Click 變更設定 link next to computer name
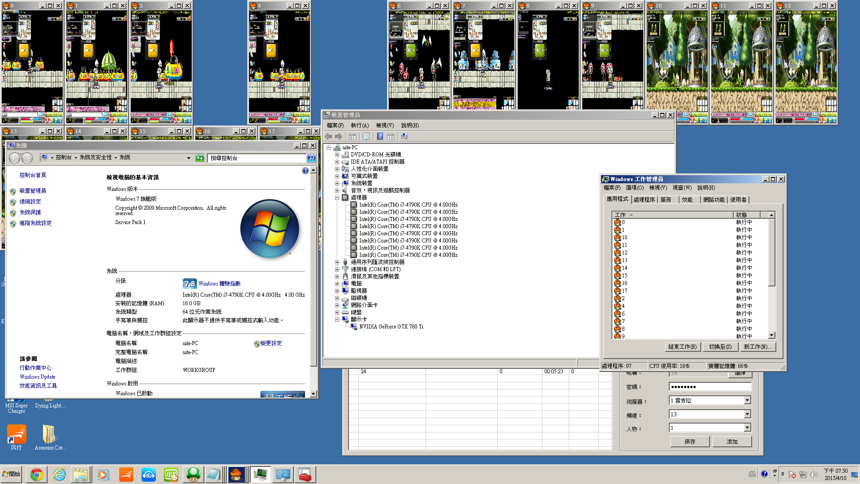The width and height of the screenshot is (860, 484). pos(271,343)
